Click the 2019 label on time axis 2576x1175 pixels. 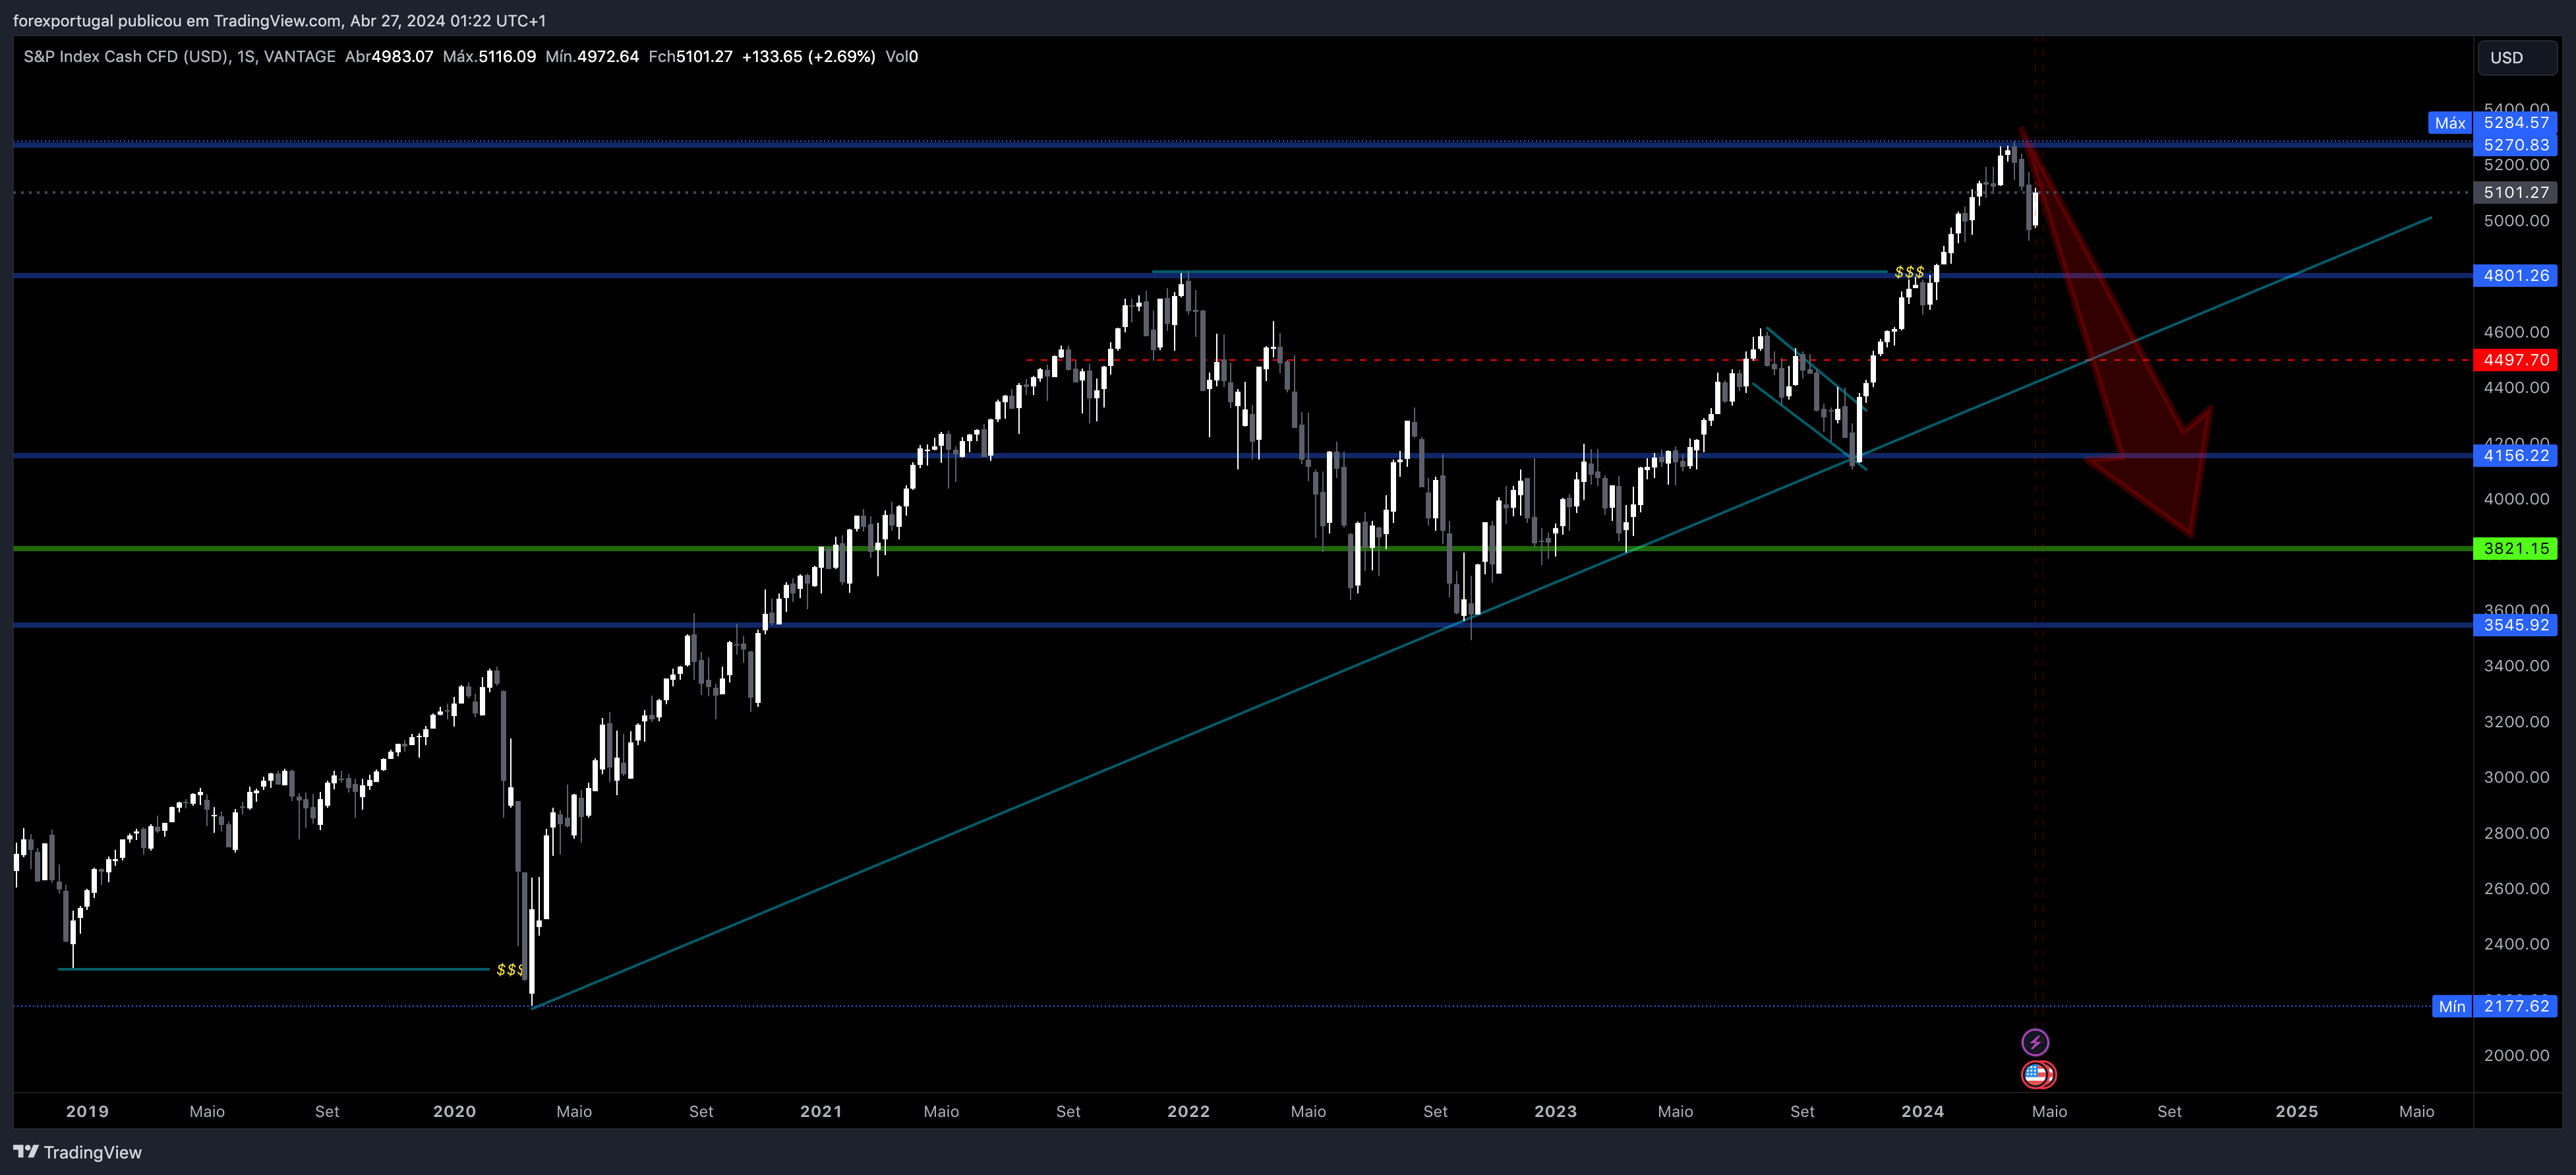(x=87, y=1111)
